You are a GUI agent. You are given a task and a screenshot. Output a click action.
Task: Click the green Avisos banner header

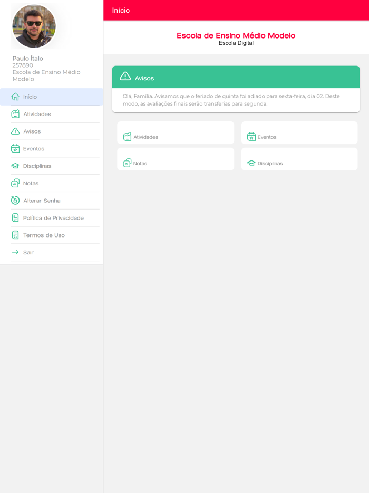coord(236,77)
